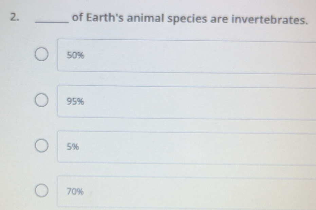The image size is (316, 210).
Task: Click the last answer choice row
Action: [153, 191]
